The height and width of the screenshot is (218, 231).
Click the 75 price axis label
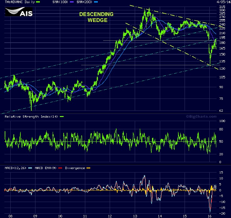[x=221, y=99]
